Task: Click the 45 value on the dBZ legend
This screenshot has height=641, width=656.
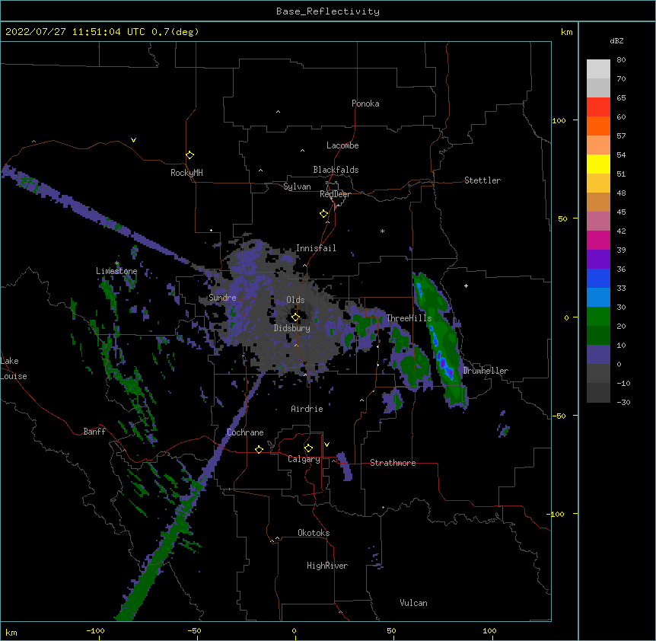Action: (x=621, y=212)
